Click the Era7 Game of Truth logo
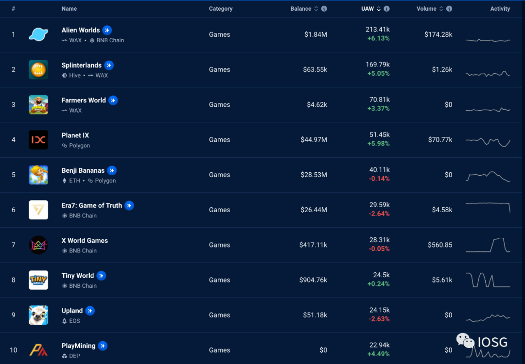The width and height of the screenshot is (525, 364). pyautogui.click(x=38, y=210)
